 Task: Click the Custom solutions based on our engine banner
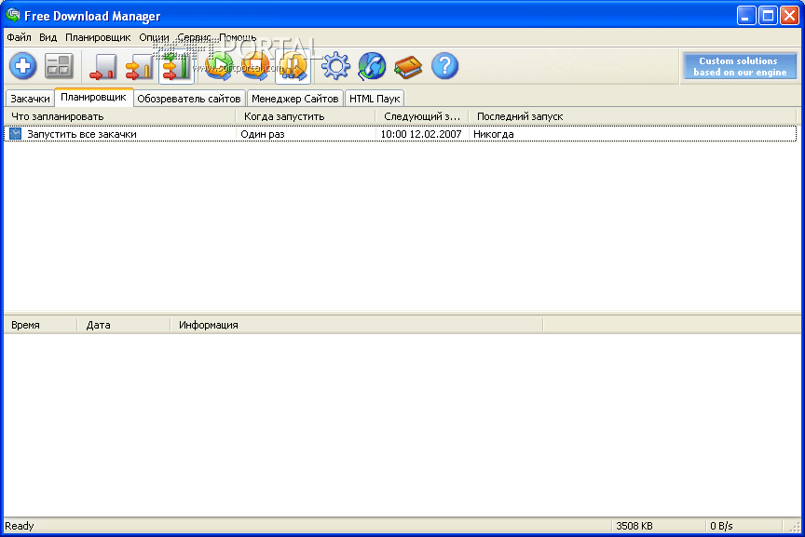(x=739, y=66)
